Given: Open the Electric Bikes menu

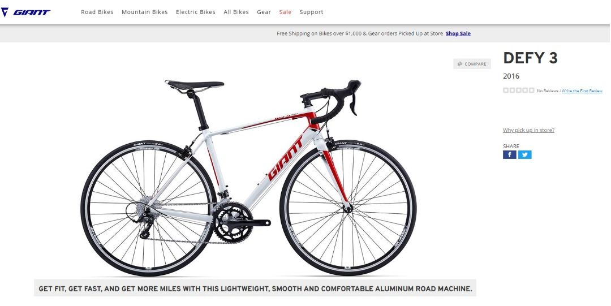Looking at the screenshot, I should tap(196, 12).
